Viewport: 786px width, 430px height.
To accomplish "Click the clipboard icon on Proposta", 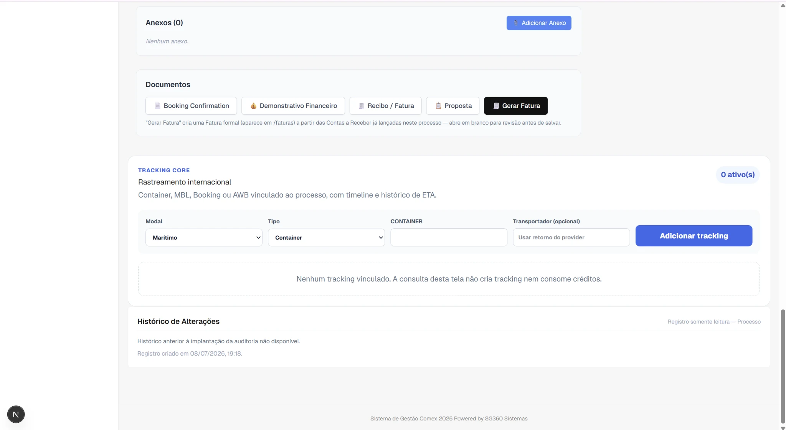I will click(438, 106).
